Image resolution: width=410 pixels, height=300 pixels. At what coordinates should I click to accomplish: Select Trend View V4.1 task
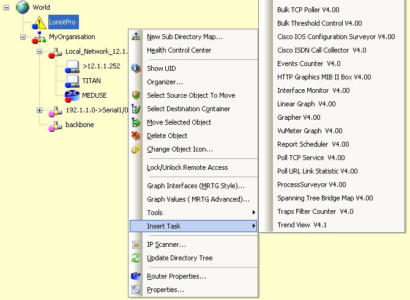click(302, 225)
